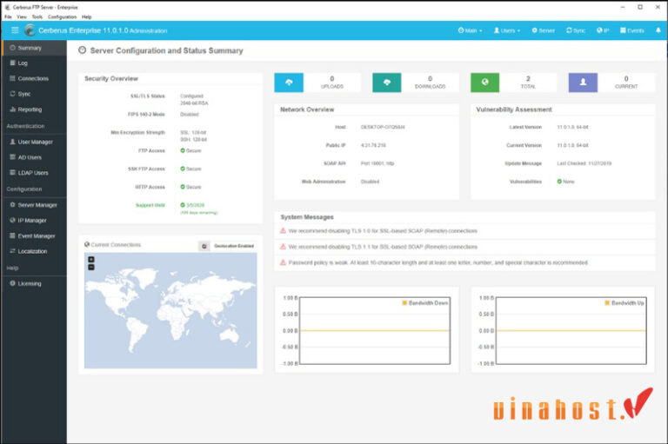Screen dimensions: 668x444
Task: Refresh the Current Connections map
Action: (204, 246)
